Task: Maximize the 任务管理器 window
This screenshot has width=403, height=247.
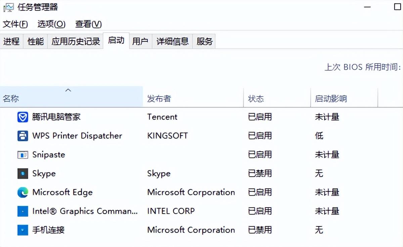Action: [397, 7]
